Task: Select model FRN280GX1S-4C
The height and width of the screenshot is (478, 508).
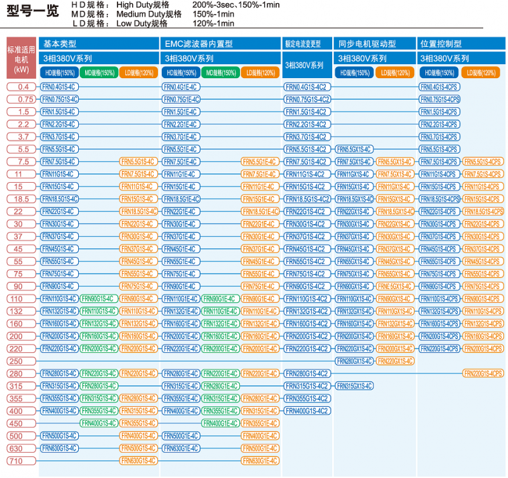Action: click(354, 361)
